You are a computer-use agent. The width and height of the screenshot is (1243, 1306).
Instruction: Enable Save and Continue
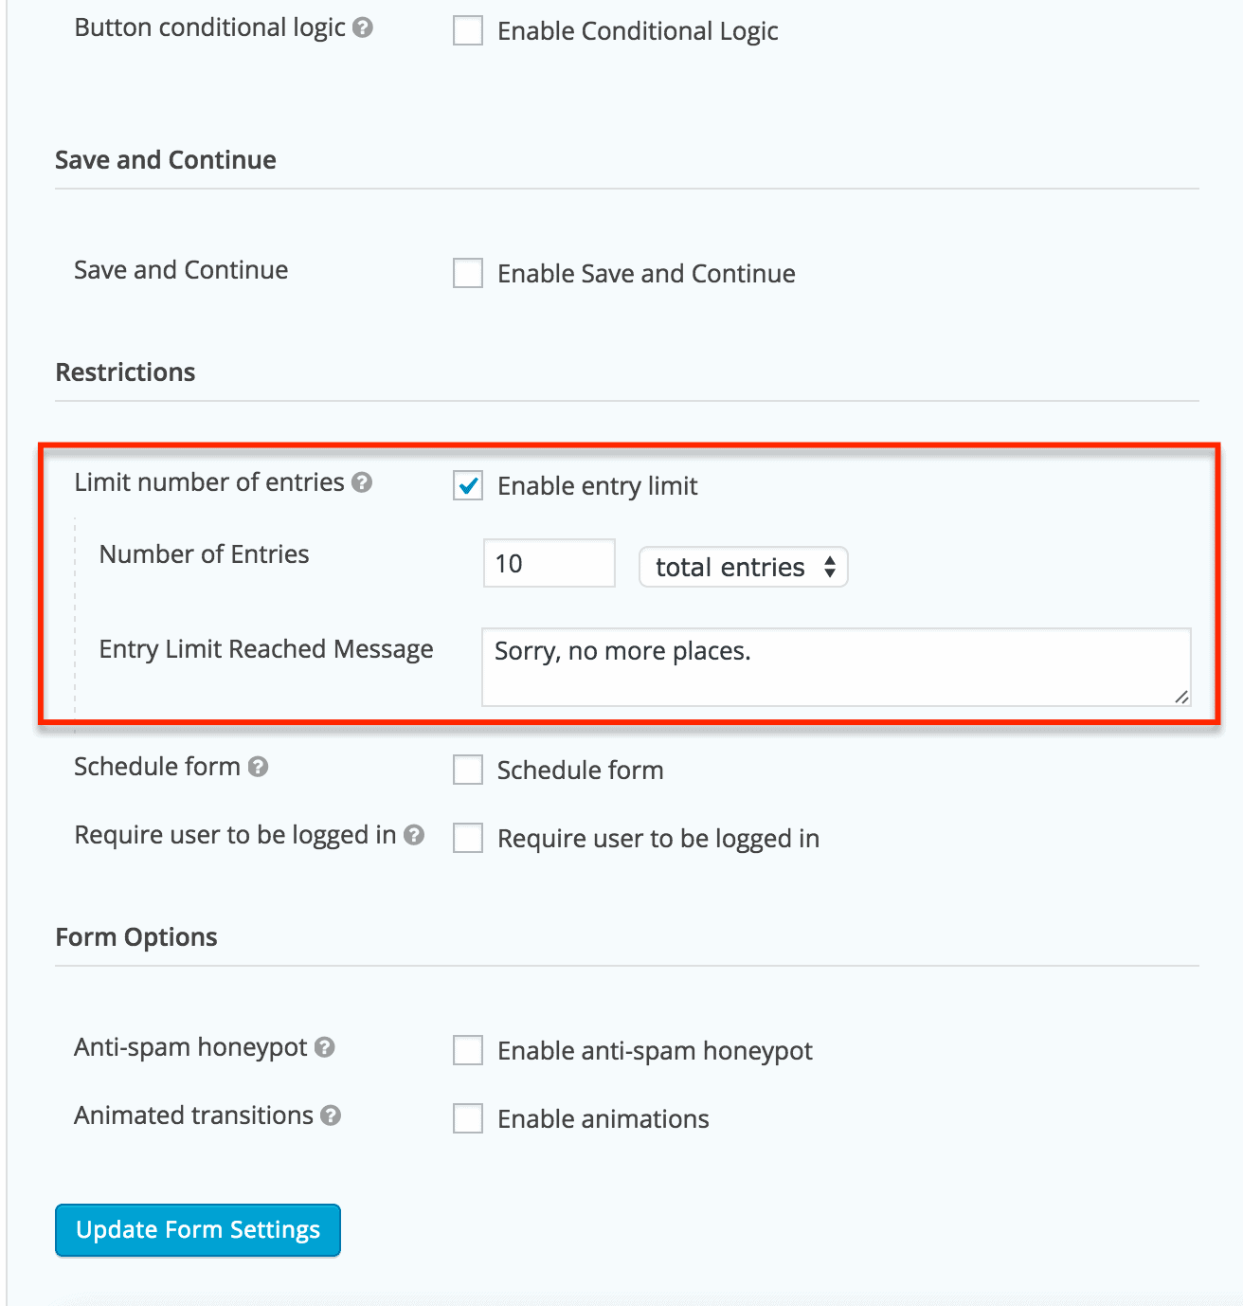click(x=467, y=273)
